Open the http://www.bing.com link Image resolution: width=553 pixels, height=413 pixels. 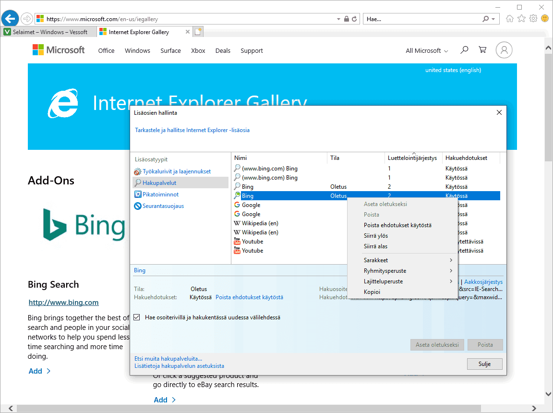63,303
